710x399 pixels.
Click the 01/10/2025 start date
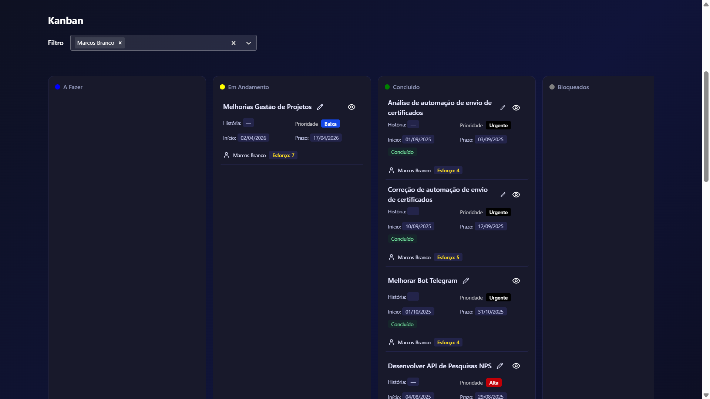tap(418, 312)
